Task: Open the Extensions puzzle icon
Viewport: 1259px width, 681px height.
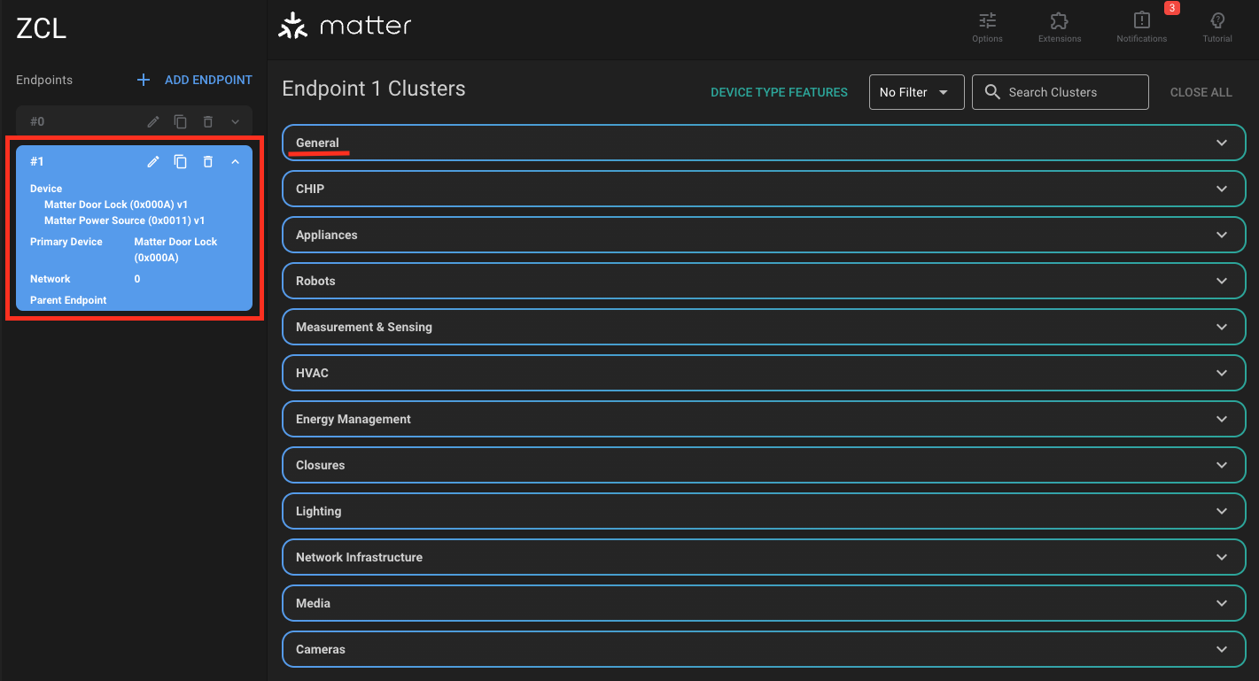Action: [1059, 27]
